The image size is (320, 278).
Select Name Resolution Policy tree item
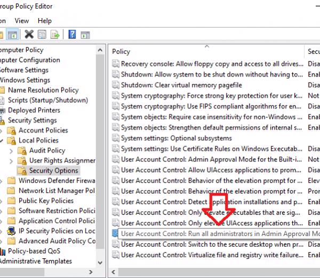tap(43, 90)
